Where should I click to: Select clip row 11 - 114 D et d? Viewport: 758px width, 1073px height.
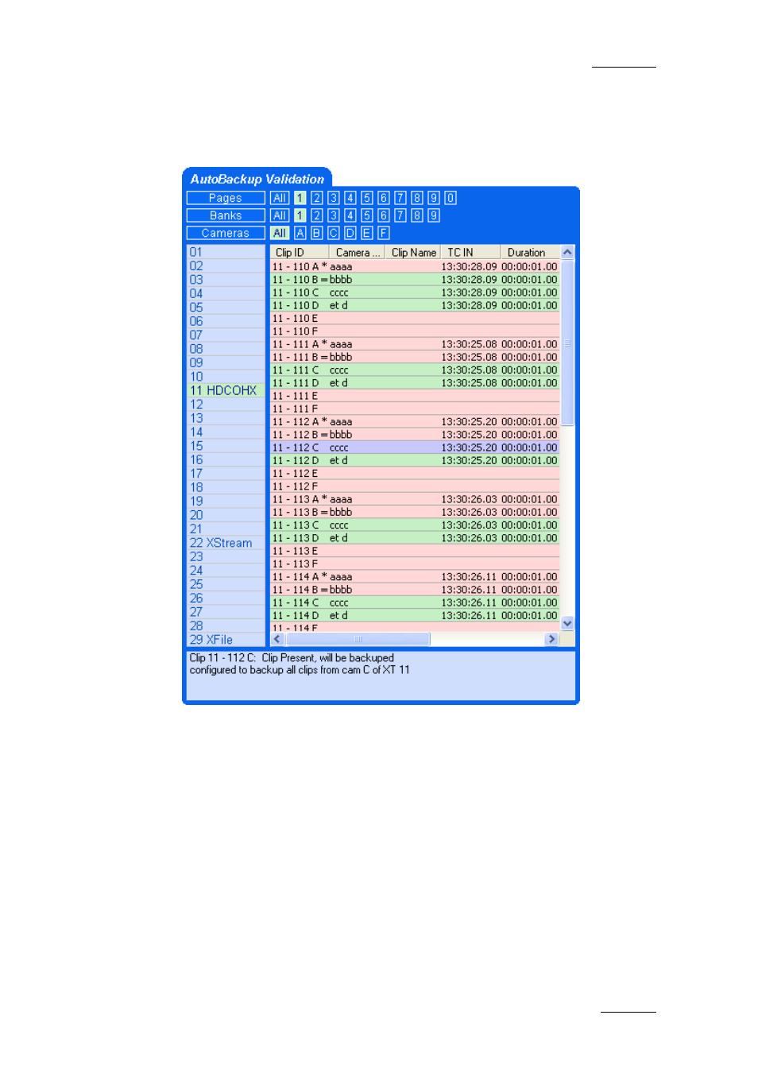pyautogui.click(x=415, y=615)
